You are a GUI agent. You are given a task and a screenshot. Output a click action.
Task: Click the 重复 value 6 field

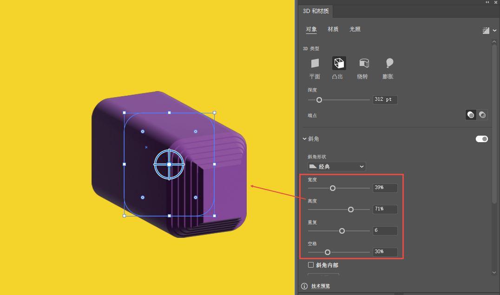coord(385,230)
